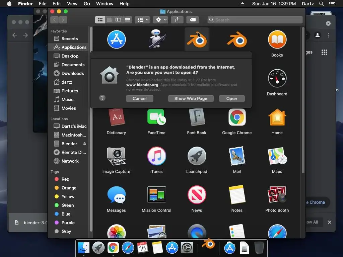This screenshot has width=343, height=257.
Task: Open the Books application icon
Action: point(277,39)
